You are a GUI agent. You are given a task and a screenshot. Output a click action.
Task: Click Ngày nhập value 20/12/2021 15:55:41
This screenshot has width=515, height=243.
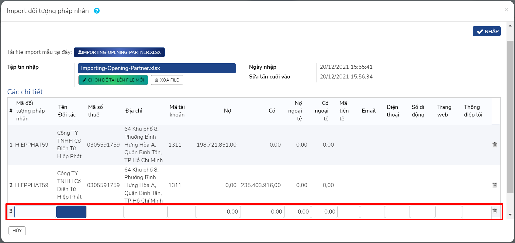pyautogui.click(x=346, y=67)
